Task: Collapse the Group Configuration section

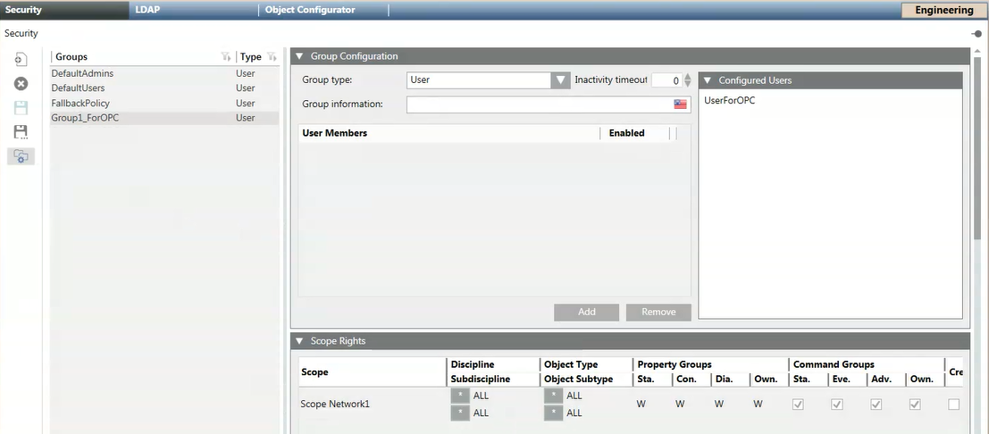Action: tap(300, 56)
